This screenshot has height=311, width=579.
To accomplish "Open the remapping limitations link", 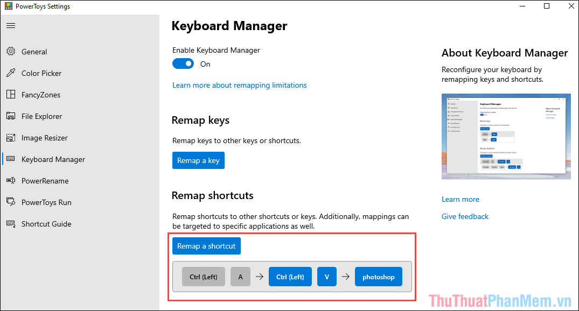I will [x=239, y=84].
